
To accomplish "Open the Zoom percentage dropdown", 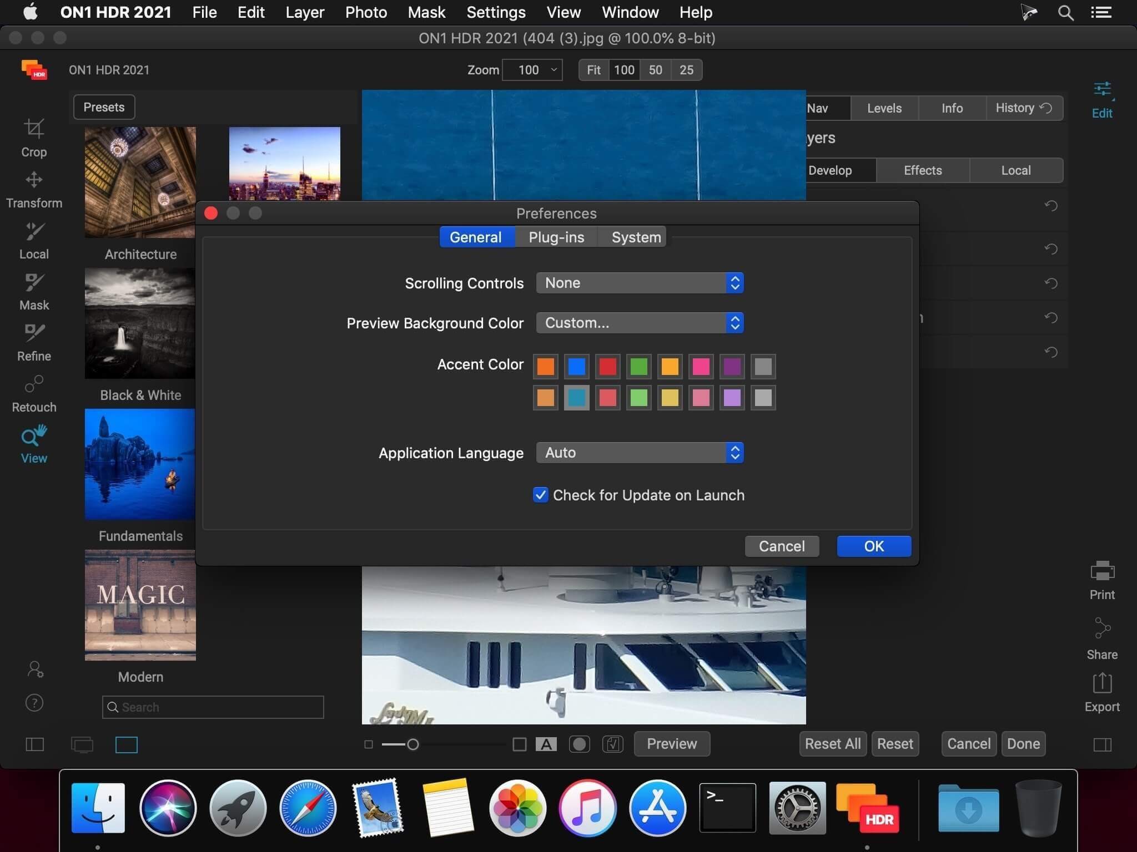I will pyautogui.click(x=532, y=70).
